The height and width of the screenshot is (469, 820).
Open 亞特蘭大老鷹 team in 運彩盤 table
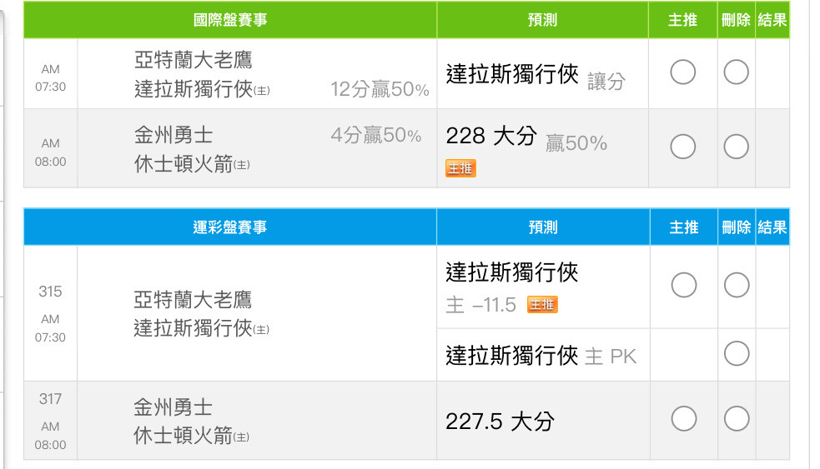click(193, 300)
